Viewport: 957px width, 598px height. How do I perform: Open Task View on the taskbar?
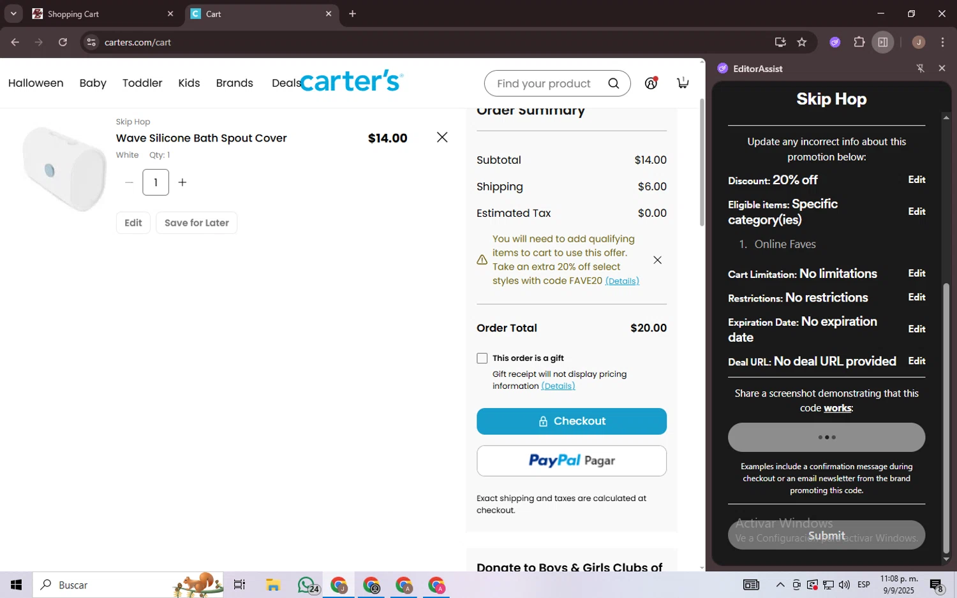[239, 585]
